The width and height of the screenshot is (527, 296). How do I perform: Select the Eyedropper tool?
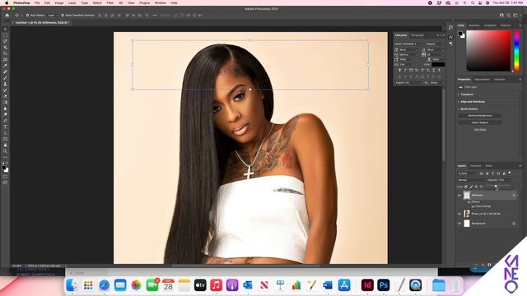5,66
